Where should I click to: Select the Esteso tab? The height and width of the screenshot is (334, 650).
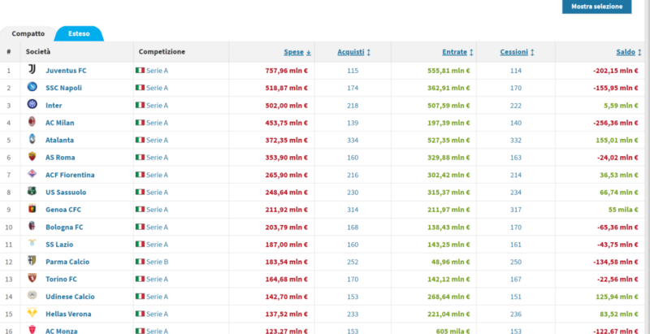[78, 33]
